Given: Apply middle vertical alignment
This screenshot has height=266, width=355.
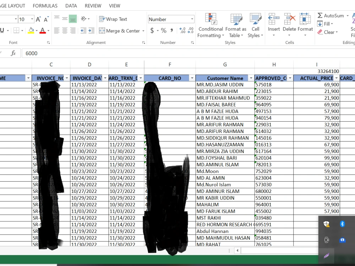Looking at the screenshot, I should click(65, 19).
